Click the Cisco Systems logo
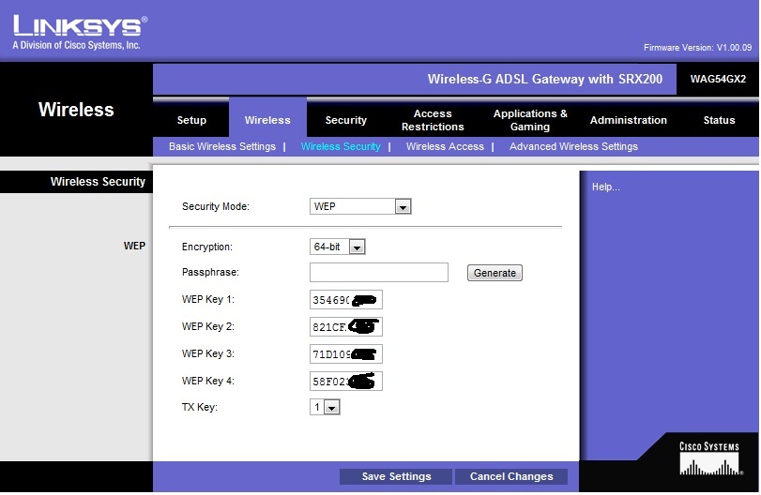This screenshot has height=495, width=761. (x=708, y=459)
